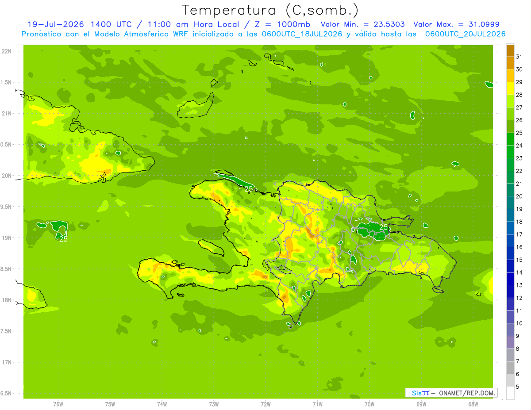Click the legend value '27'
531x410 pixels.
[x=519, y=107]
